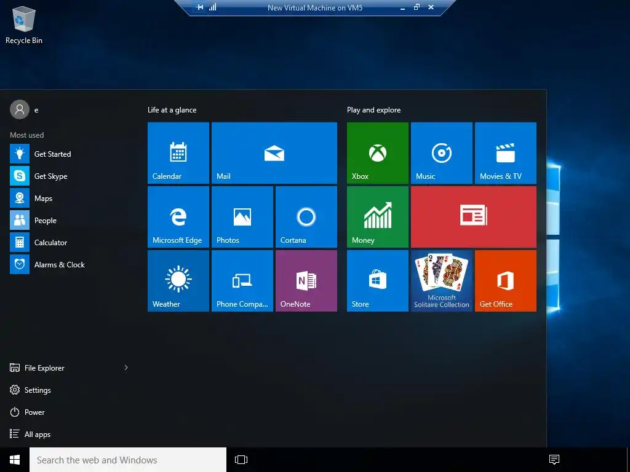Open the Calendar tile
The image size is (630, 472).
(178, 153)
